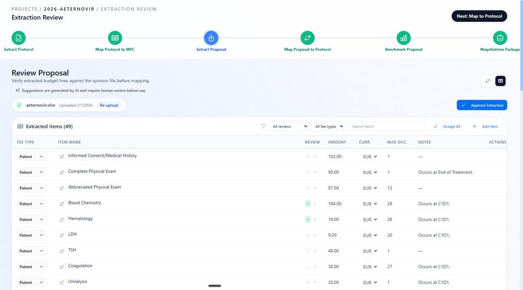Click the Map Protocol to MPC label
The width and height of the screenshot is (523, 290).
tap(115, 50)
